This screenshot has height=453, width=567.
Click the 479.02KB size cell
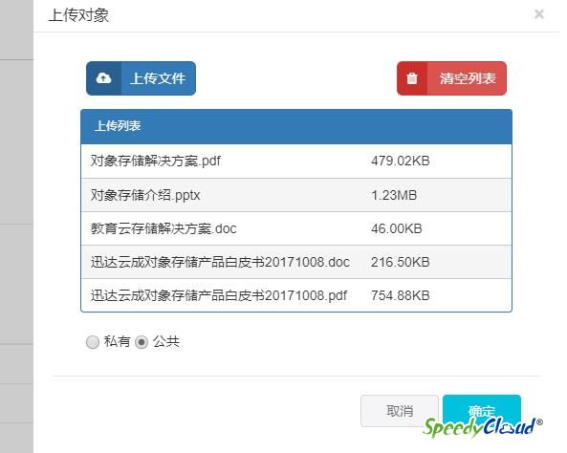point(401,161)
